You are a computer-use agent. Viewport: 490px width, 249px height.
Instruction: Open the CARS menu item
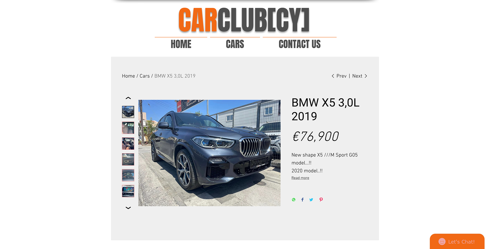click(x=235, y=44)
